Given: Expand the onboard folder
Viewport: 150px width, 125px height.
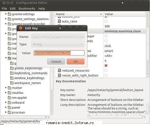Looking at the screenshot, I should 6,102.
